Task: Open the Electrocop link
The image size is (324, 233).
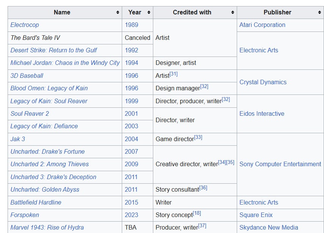Action: point(25,25)
